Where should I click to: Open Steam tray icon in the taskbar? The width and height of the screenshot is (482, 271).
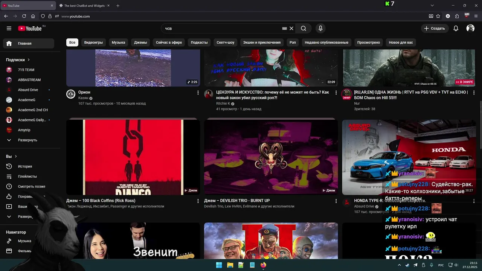(x=407, y=265)
